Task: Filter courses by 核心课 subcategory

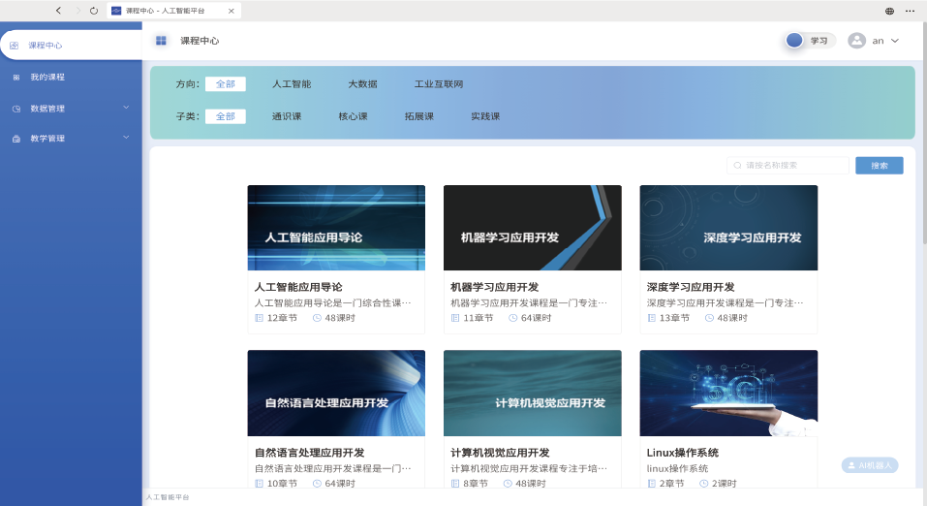Action: point(353,116)
